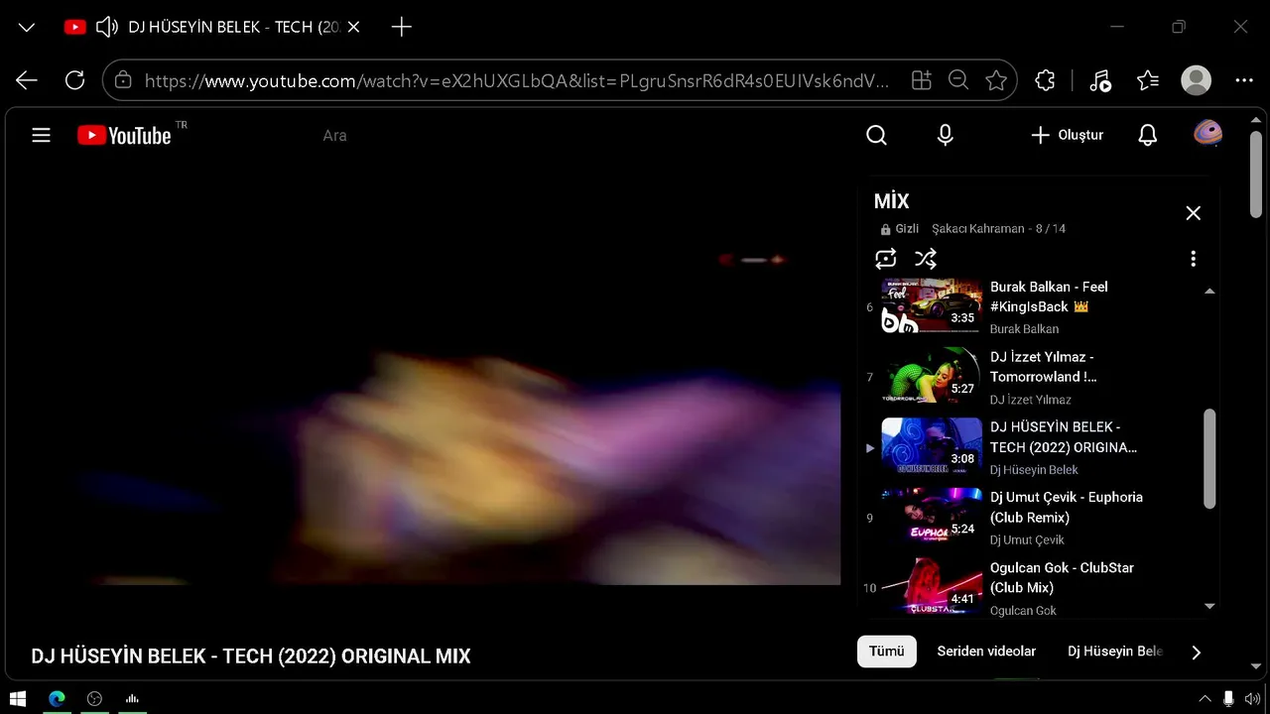This screenshot has width=1270, height=714.
Task: Click the Oluştur create button
Action: click(1067, 135)
